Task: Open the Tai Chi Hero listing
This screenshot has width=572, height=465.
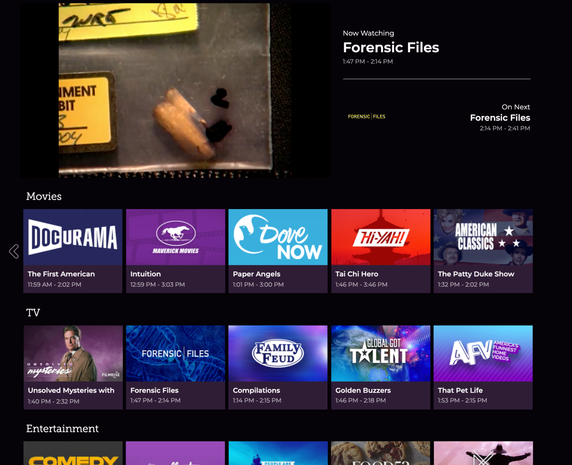Action: point(357,274)
